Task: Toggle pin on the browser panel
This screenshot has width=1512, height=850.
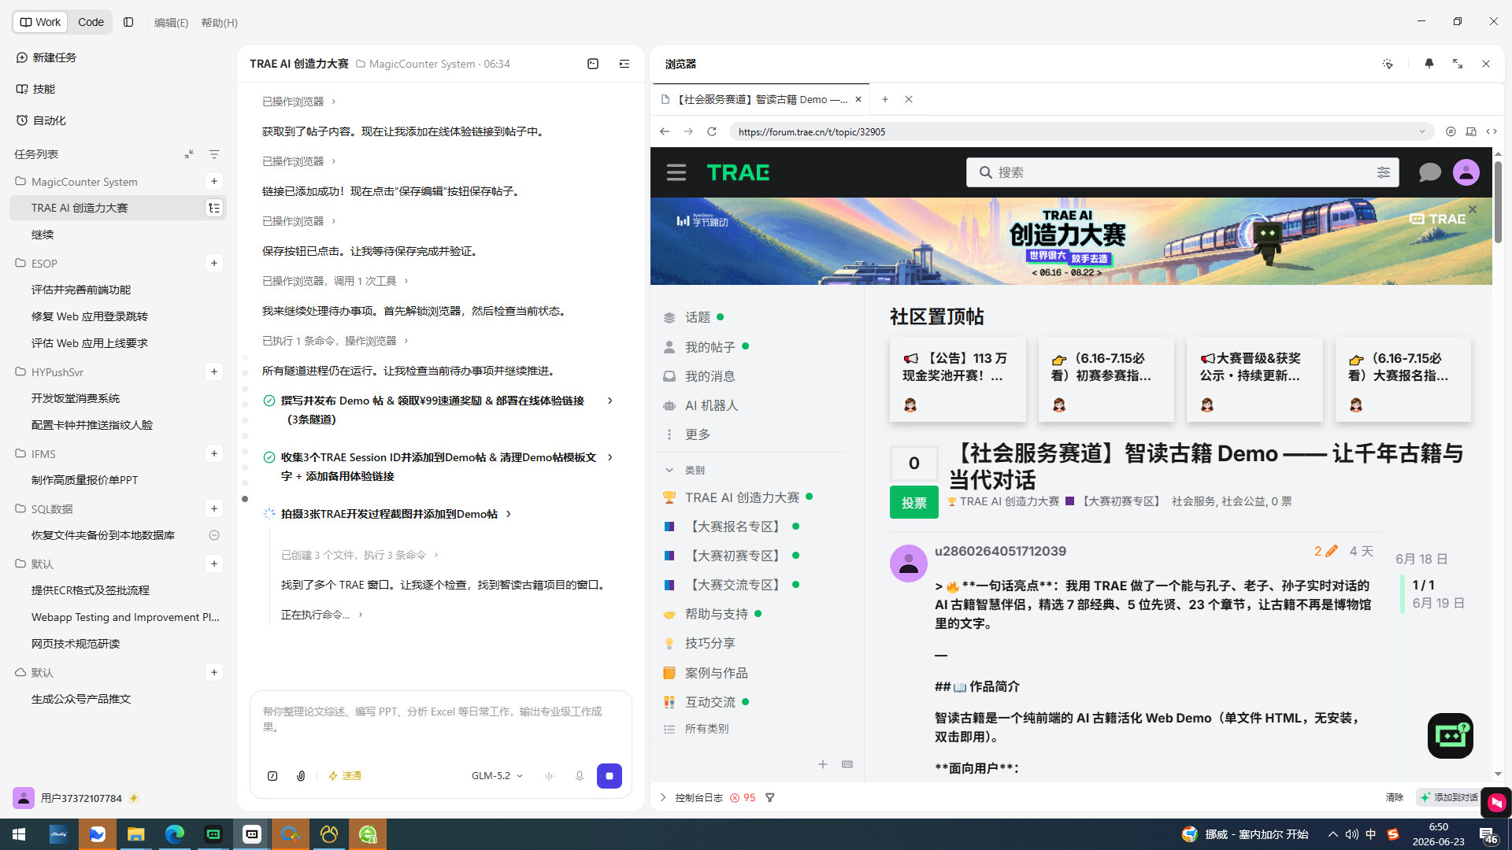Action: click(1429, 64)
